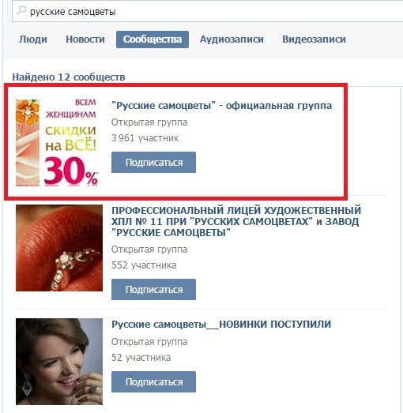Open the official Русские самоцветы group title link

tap(221, 106)
